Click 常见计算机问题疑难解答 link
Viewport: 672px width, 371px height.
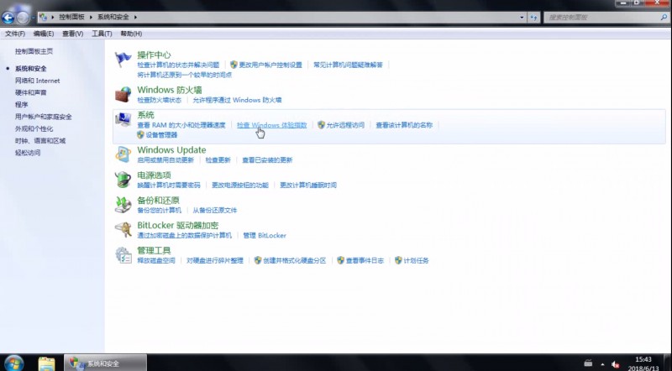(348, 65)
